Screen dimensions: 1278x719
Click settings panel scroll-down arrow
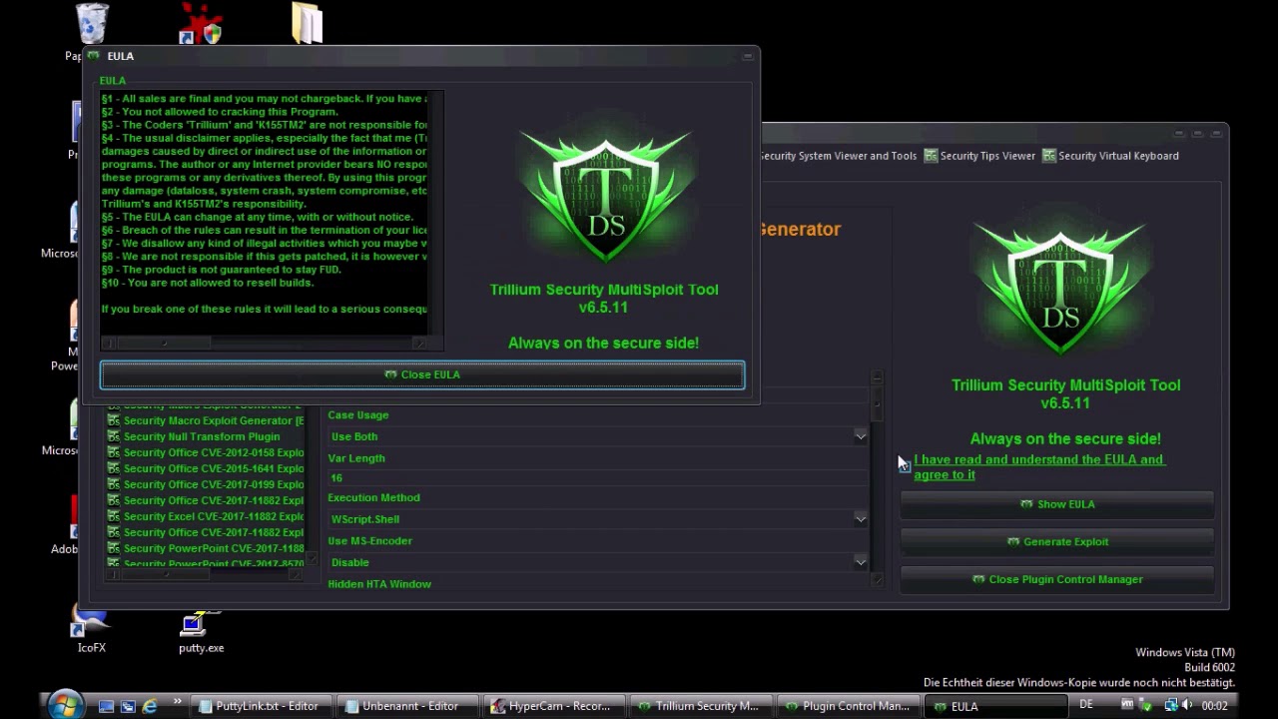(x=877, y=579)
